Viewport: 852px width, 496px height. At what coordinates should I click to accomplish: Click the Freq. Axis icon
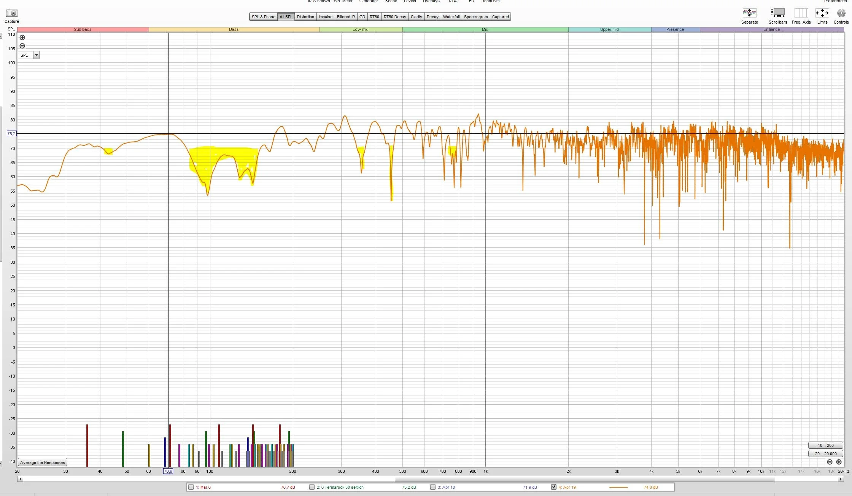click(x=801, y=13)
